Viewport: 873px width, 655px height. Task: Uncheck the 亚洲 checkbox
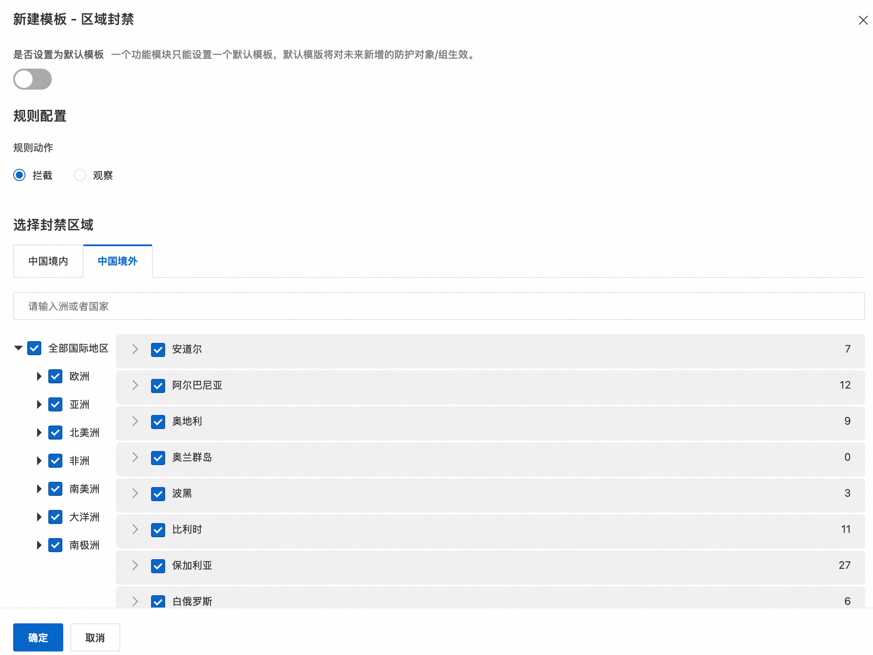(55, 404)
